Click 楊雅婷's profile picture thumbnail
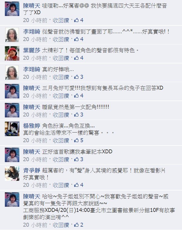182x230 pixels. (12, 129)
